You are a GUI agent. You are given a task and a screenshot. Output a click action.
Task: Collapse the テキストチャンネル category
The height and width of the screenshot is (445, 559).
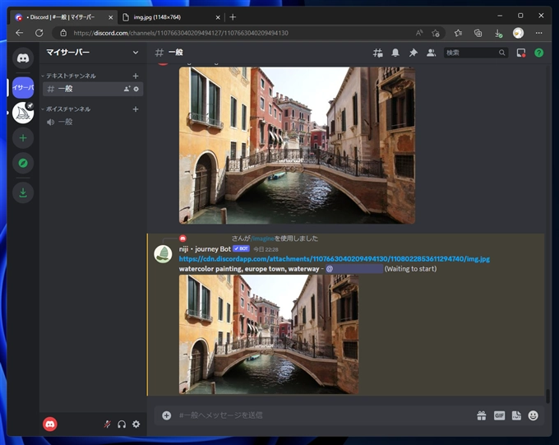[68, 76]
